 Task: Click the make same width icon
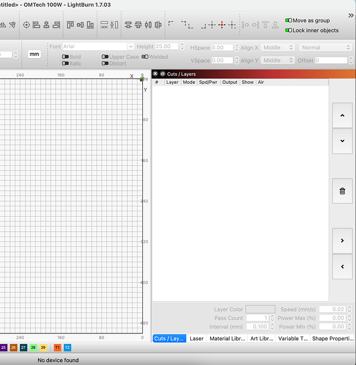[104, 25]
